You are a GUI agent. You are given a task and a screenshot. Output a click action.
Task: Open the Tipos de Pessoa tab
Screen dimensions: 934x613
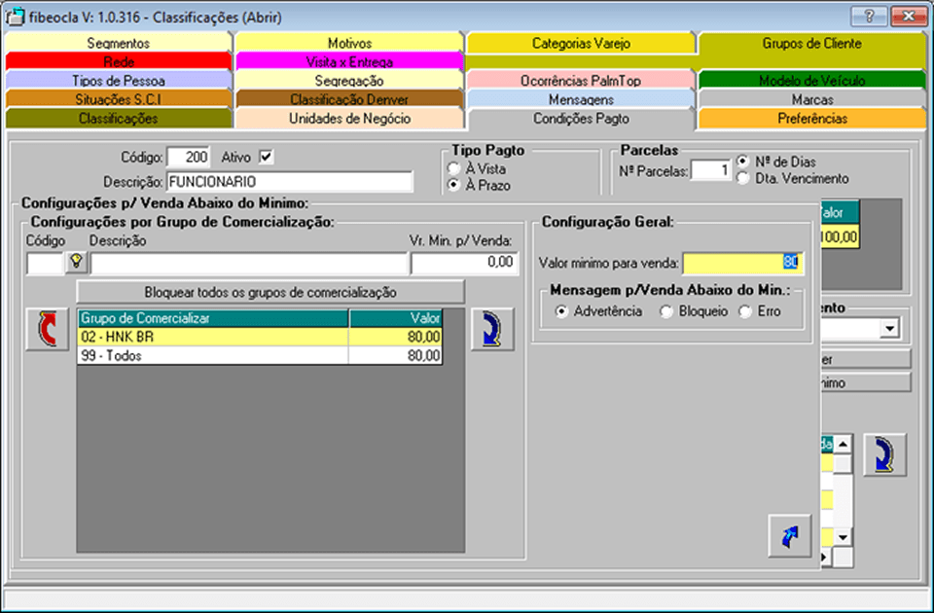tap(118, 81)
